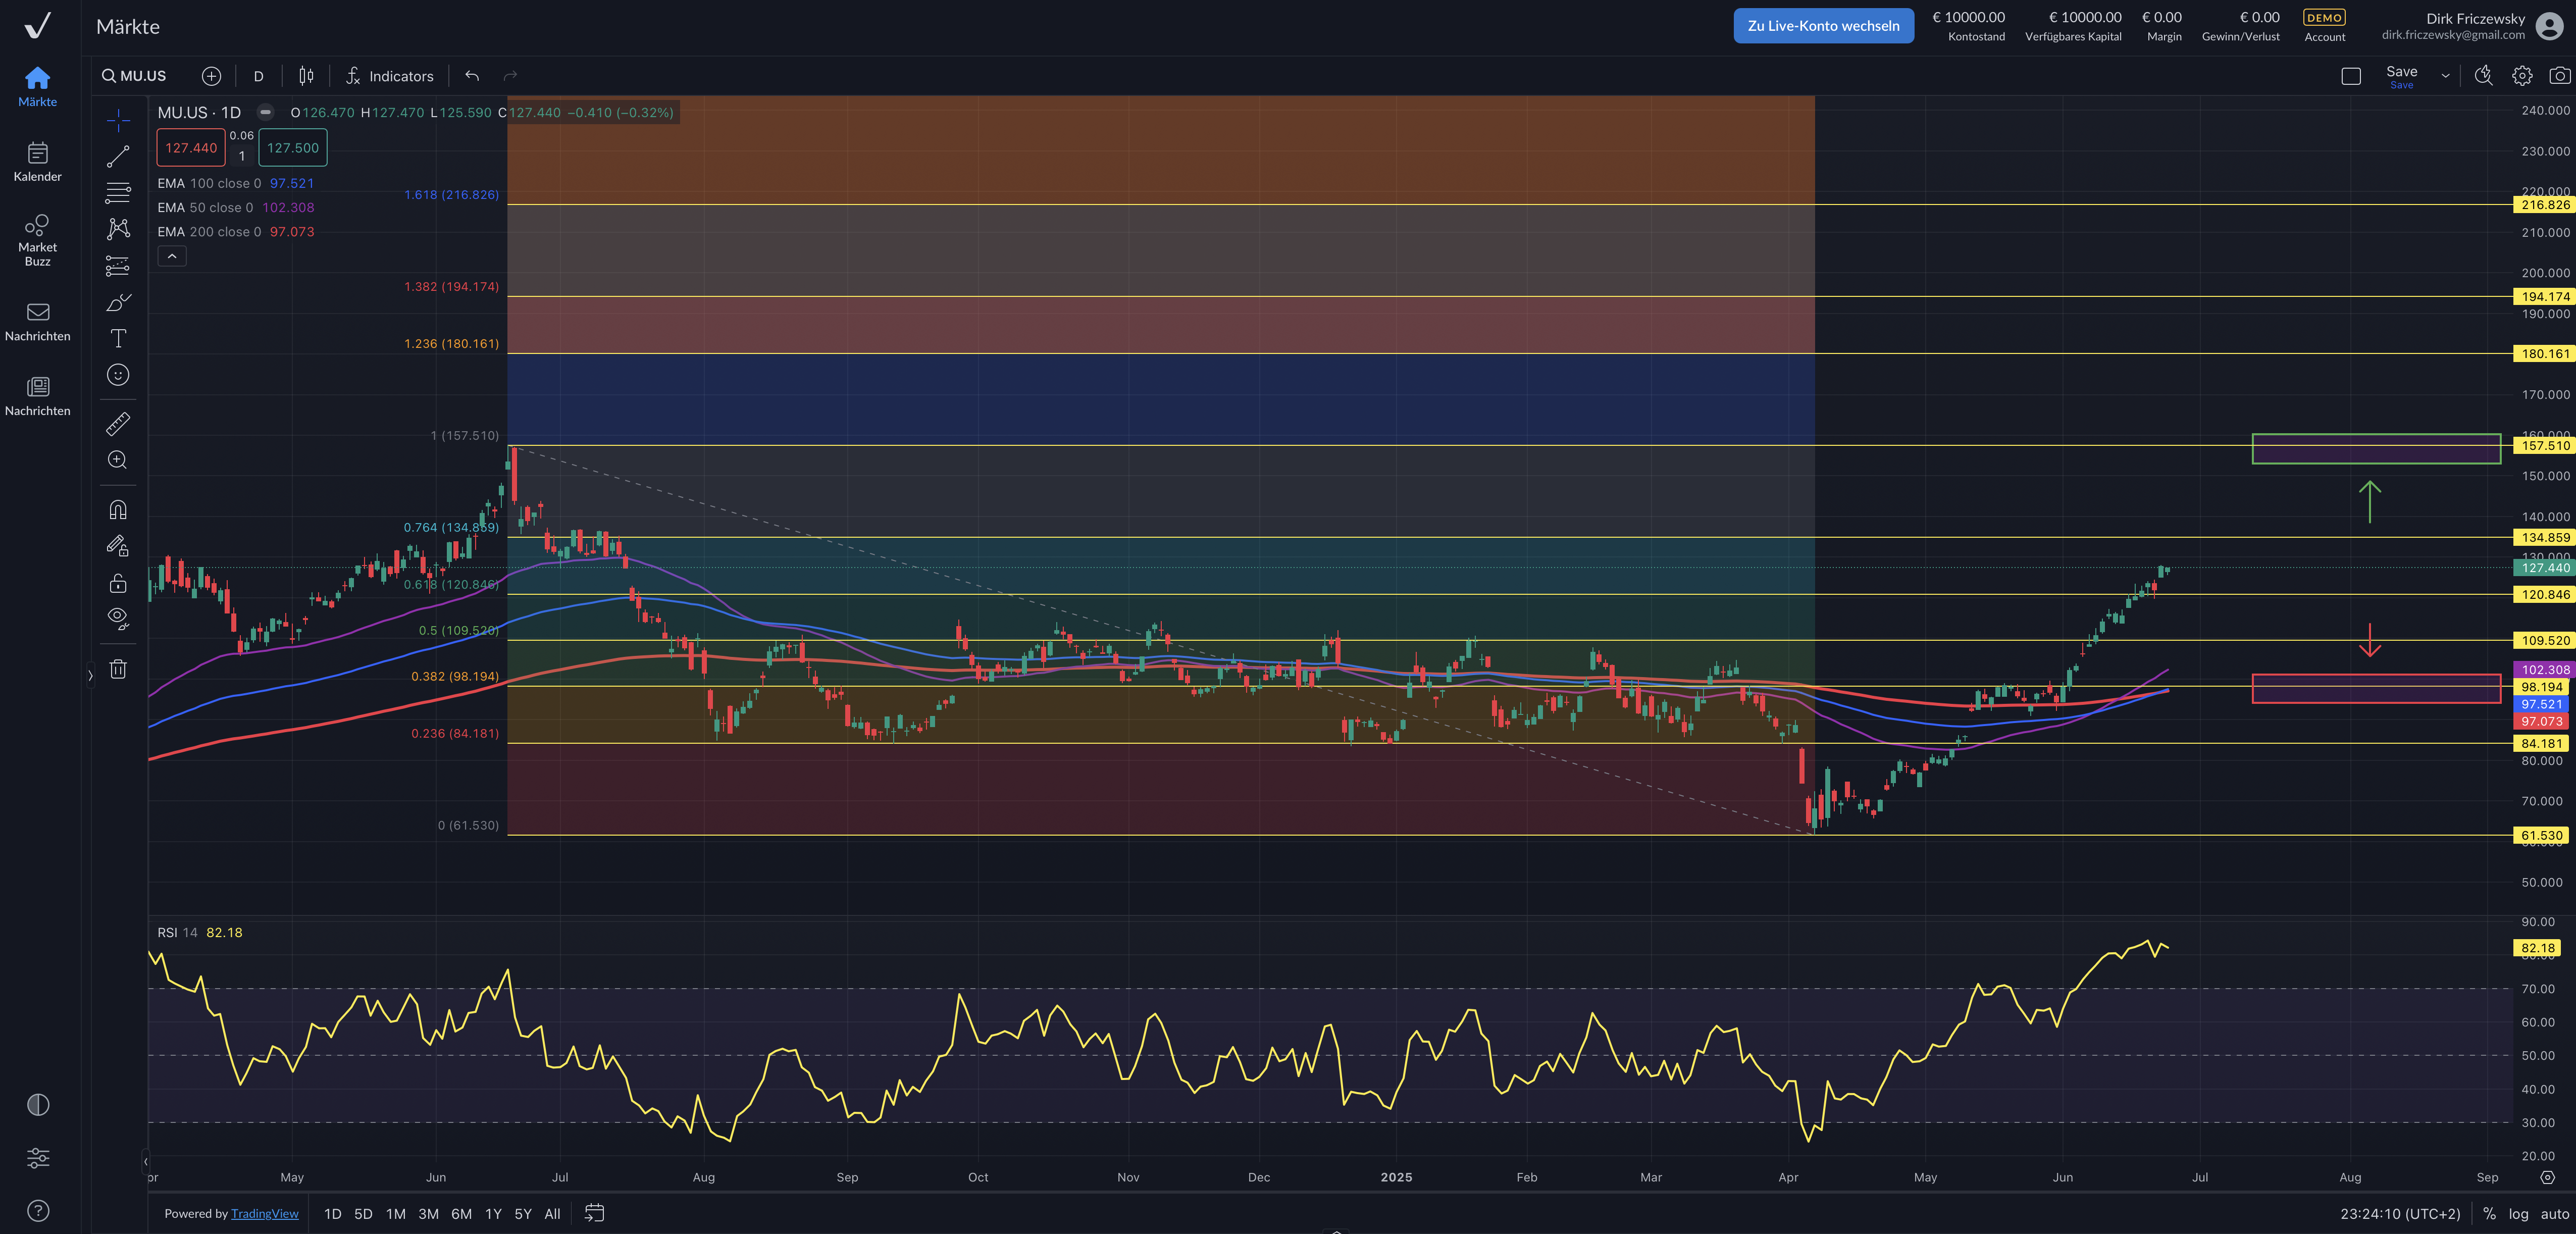The image size is (2576, 1234).
Task: Take a chart snapshot with camera icon
Action: tap(2559, 76)
